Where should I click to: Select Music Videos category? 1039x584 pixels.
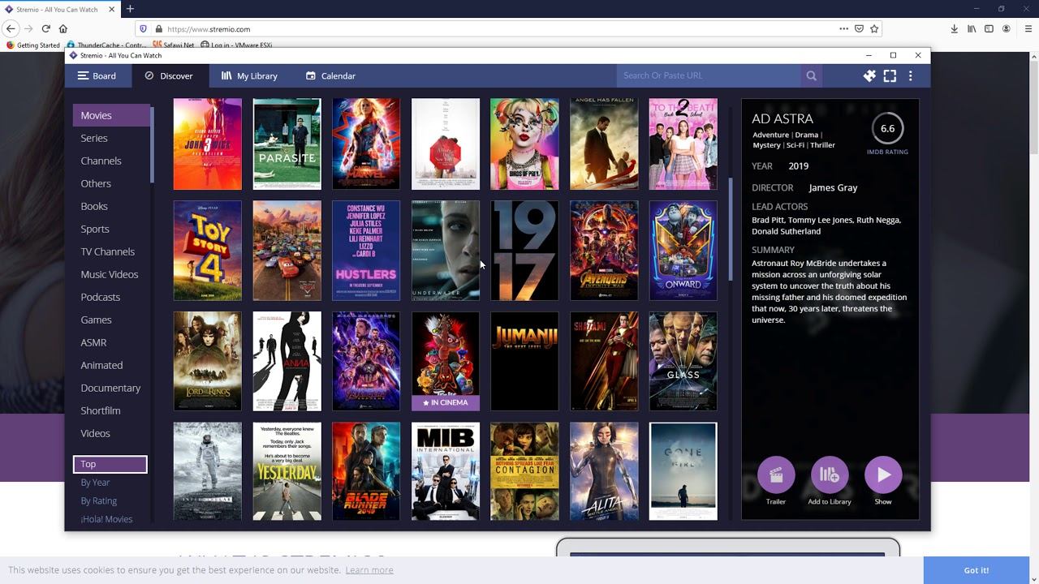[x=111, y=274]
